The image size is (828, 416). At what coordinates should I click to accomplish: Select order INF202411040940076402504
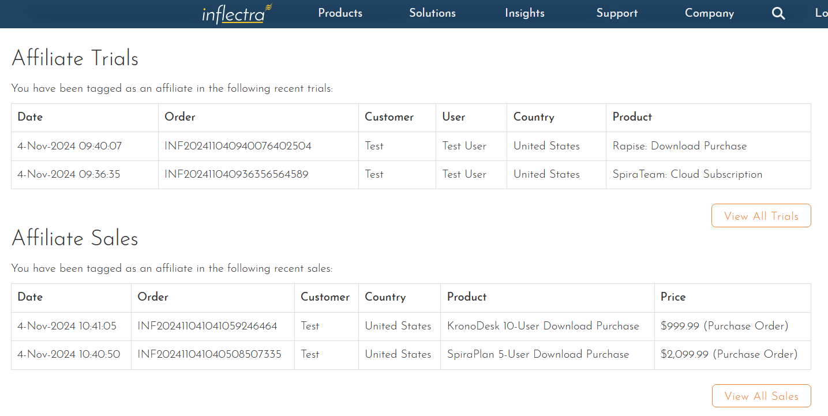[x=238, y=146]
